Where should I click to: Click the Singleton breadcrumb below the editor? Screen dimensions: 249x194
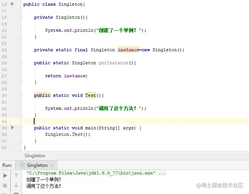point(35,156)
